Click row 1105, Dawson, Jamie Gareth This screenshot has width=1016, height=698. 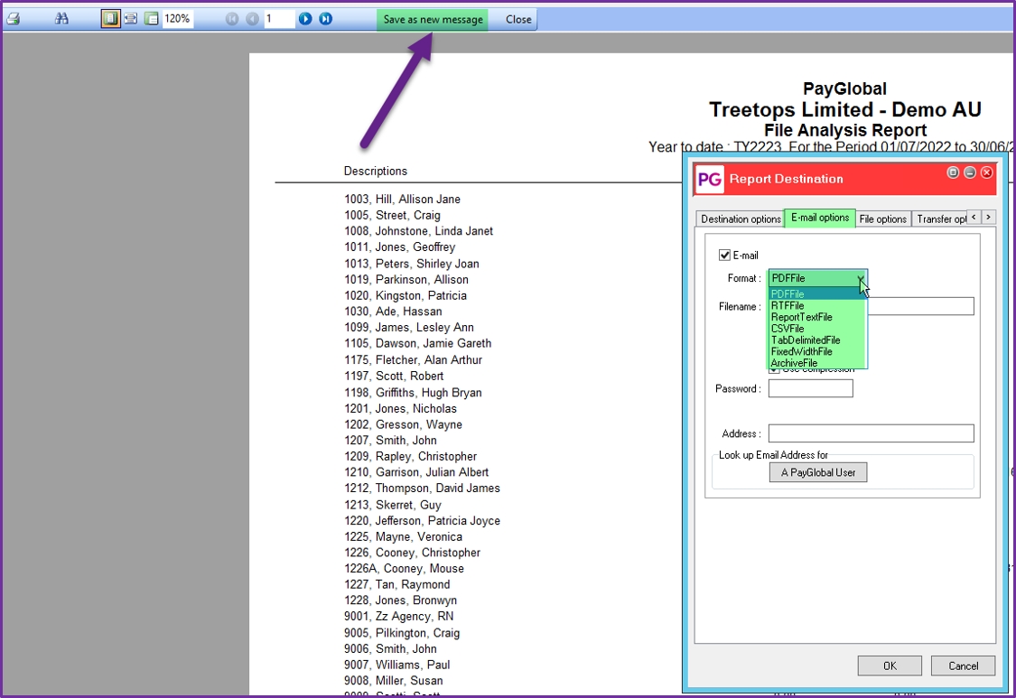[418, 343]
